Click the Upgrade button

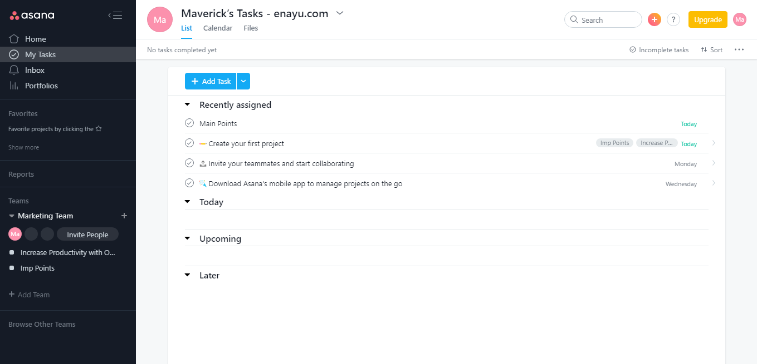click(708, 19)
